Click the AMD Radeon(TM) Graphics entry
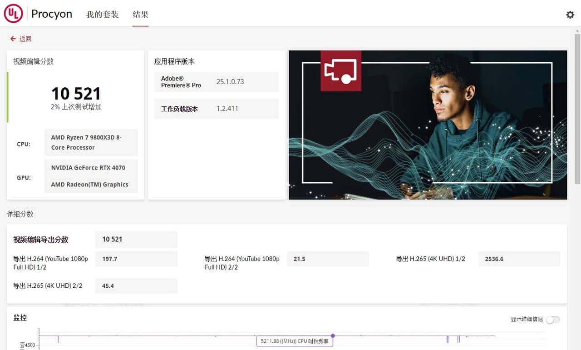The width and height of the screenshot is (581, 350). click(x=89, y=185)
